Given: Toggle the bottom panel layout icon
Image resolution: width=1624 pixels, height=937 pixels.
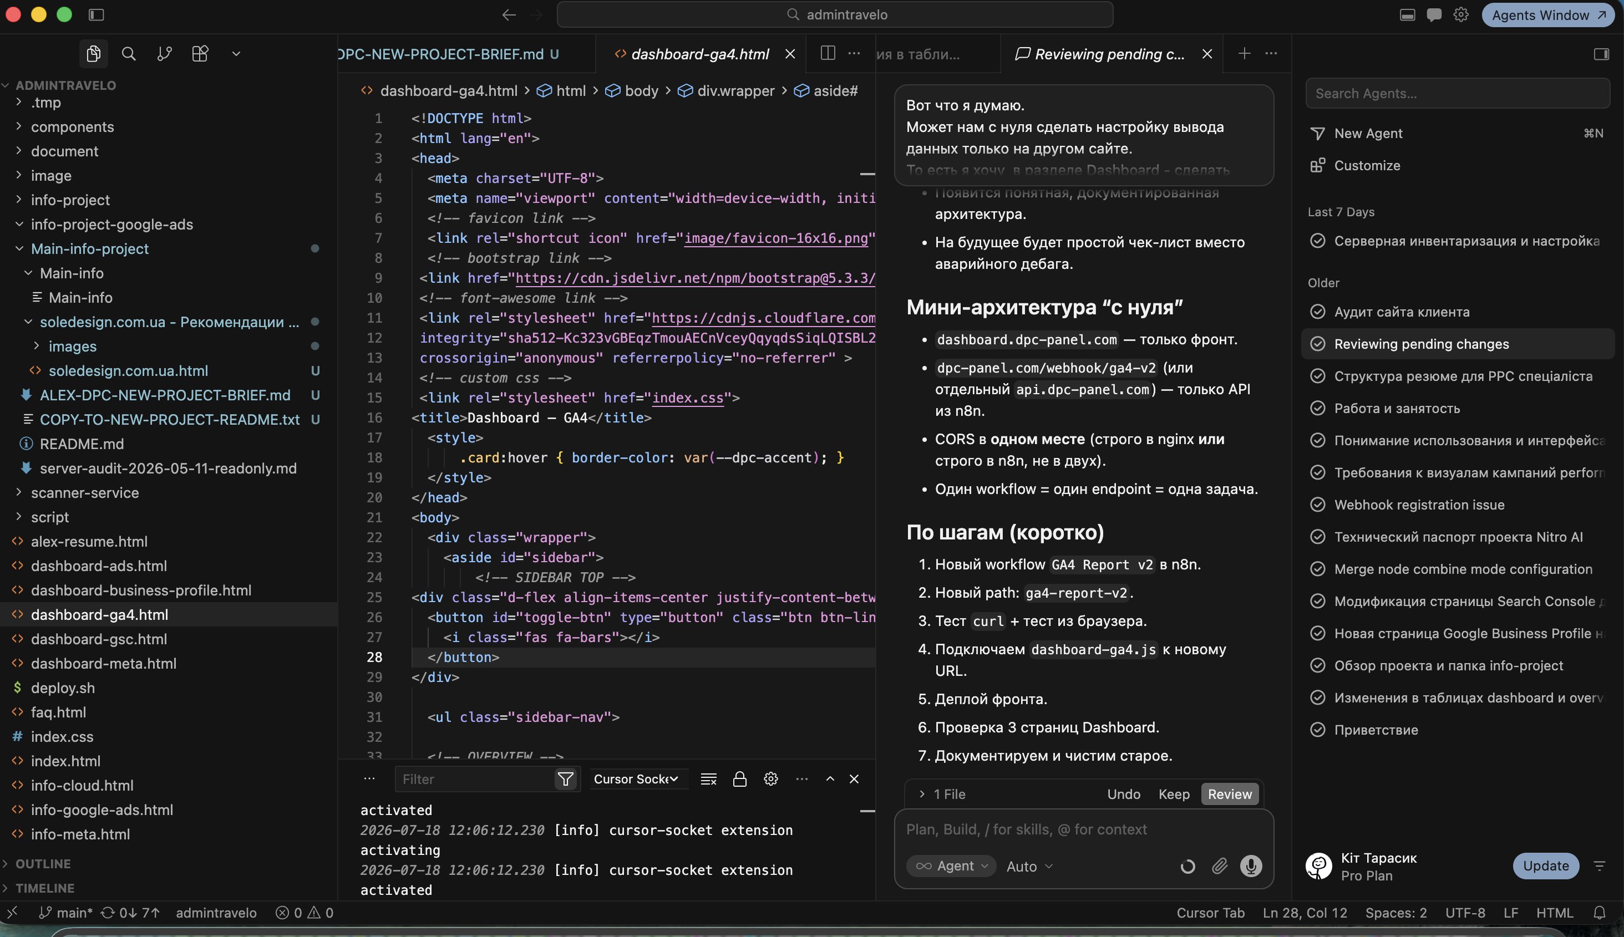Looking at the screenshot, I should click(x=1408, y=15).
